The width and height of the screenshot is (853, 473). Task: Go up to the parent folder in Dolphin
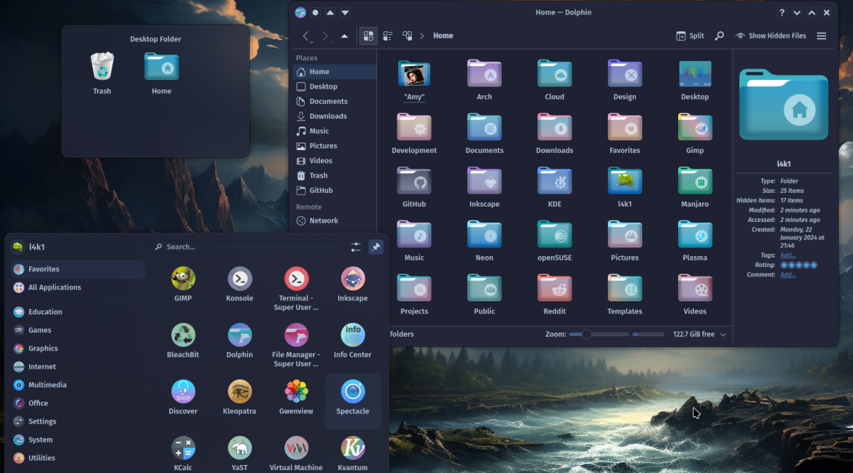344,36
